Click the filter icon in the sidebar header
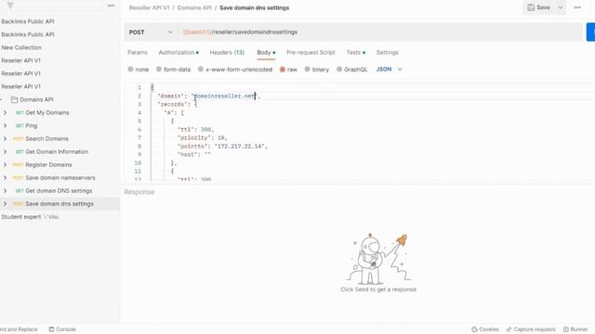Viewport: 595px width, 334px height. [10, 6]
